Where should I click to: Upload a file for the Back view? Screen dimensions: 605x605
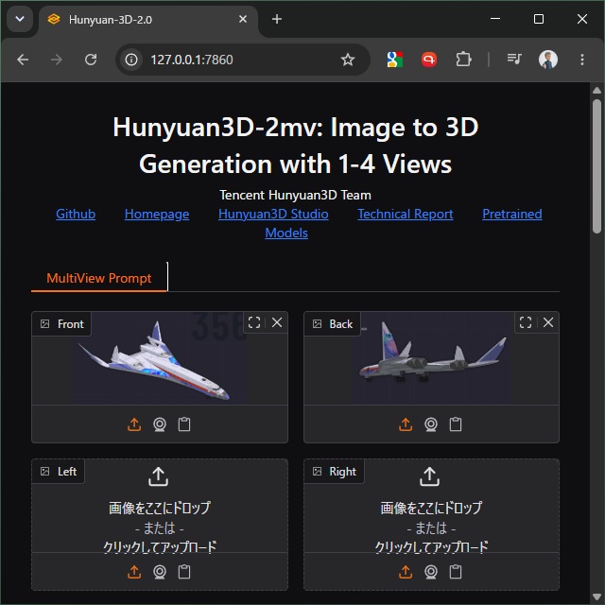[x=406, y=424]
